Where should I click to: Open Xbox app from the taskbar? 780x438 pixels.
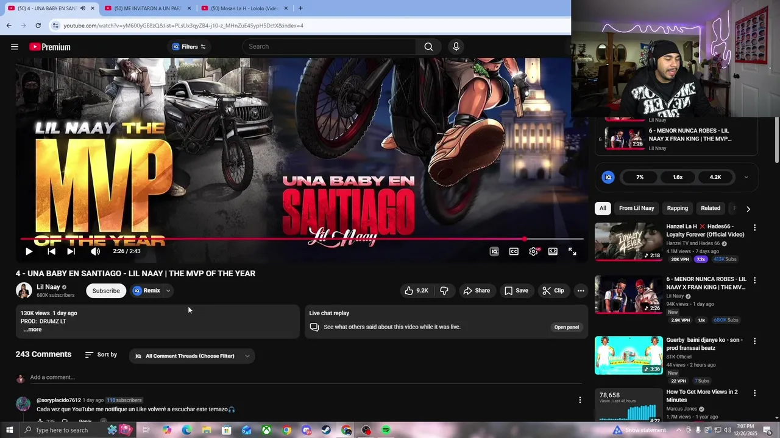point(266,430)
